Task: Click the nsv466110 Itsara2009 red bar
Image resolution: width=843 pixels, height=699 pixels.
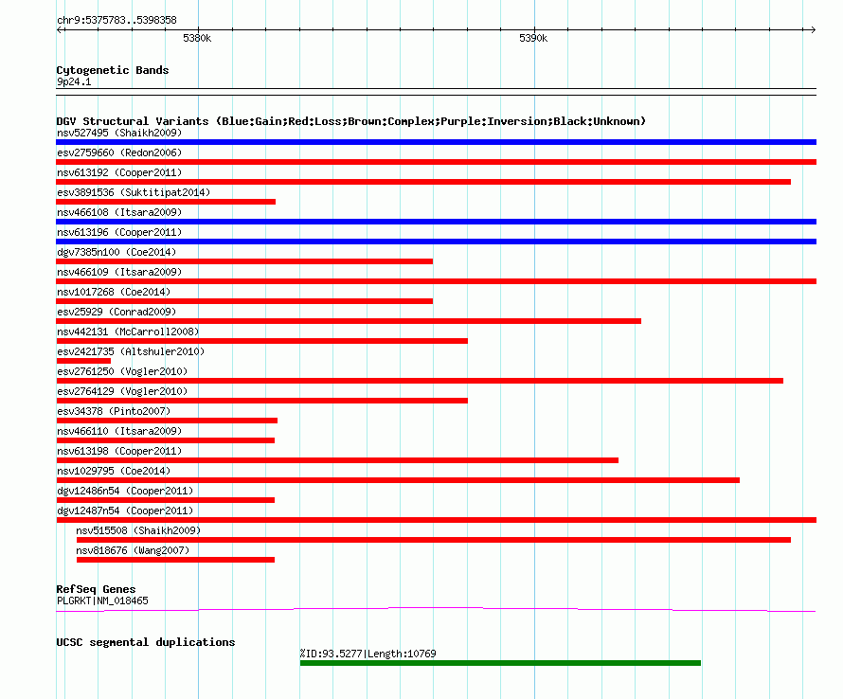Action: (x=165, y=440)
